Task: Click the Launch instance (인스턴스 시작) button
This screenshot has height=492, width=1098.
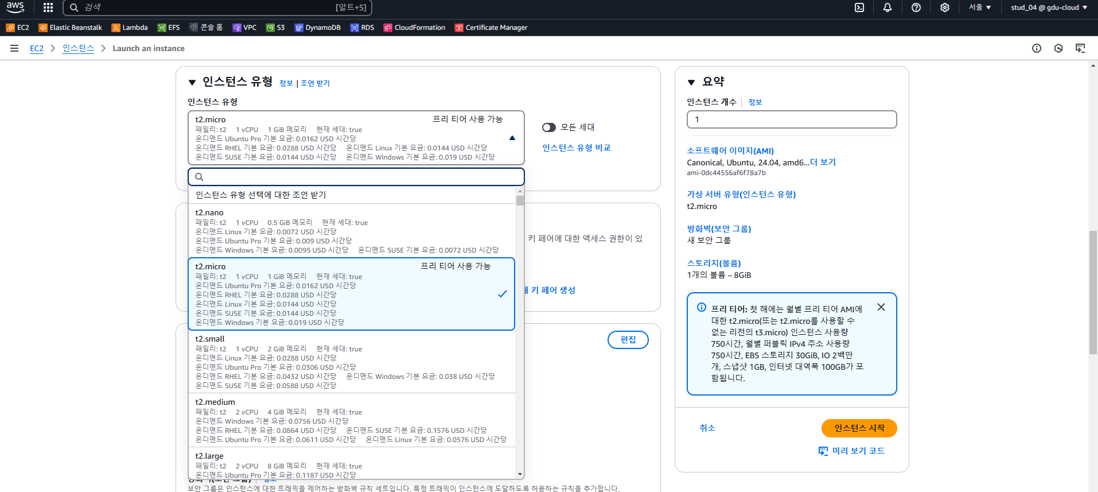Action: 859,428
